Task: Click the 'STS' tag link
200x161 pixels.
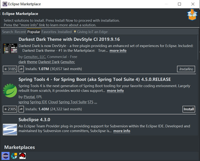Action: 91,102
